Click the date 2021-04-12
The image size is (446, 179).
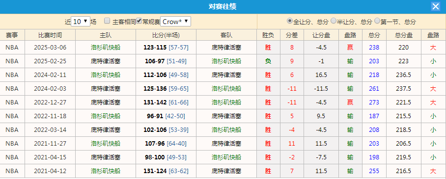[50, 171]
